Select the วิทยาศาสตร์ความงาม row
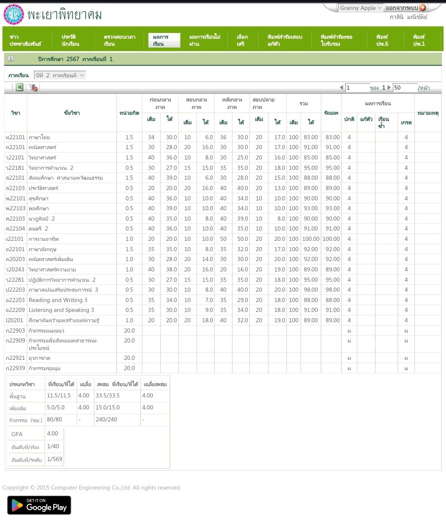The image size is (446, 523). [223, 269]
